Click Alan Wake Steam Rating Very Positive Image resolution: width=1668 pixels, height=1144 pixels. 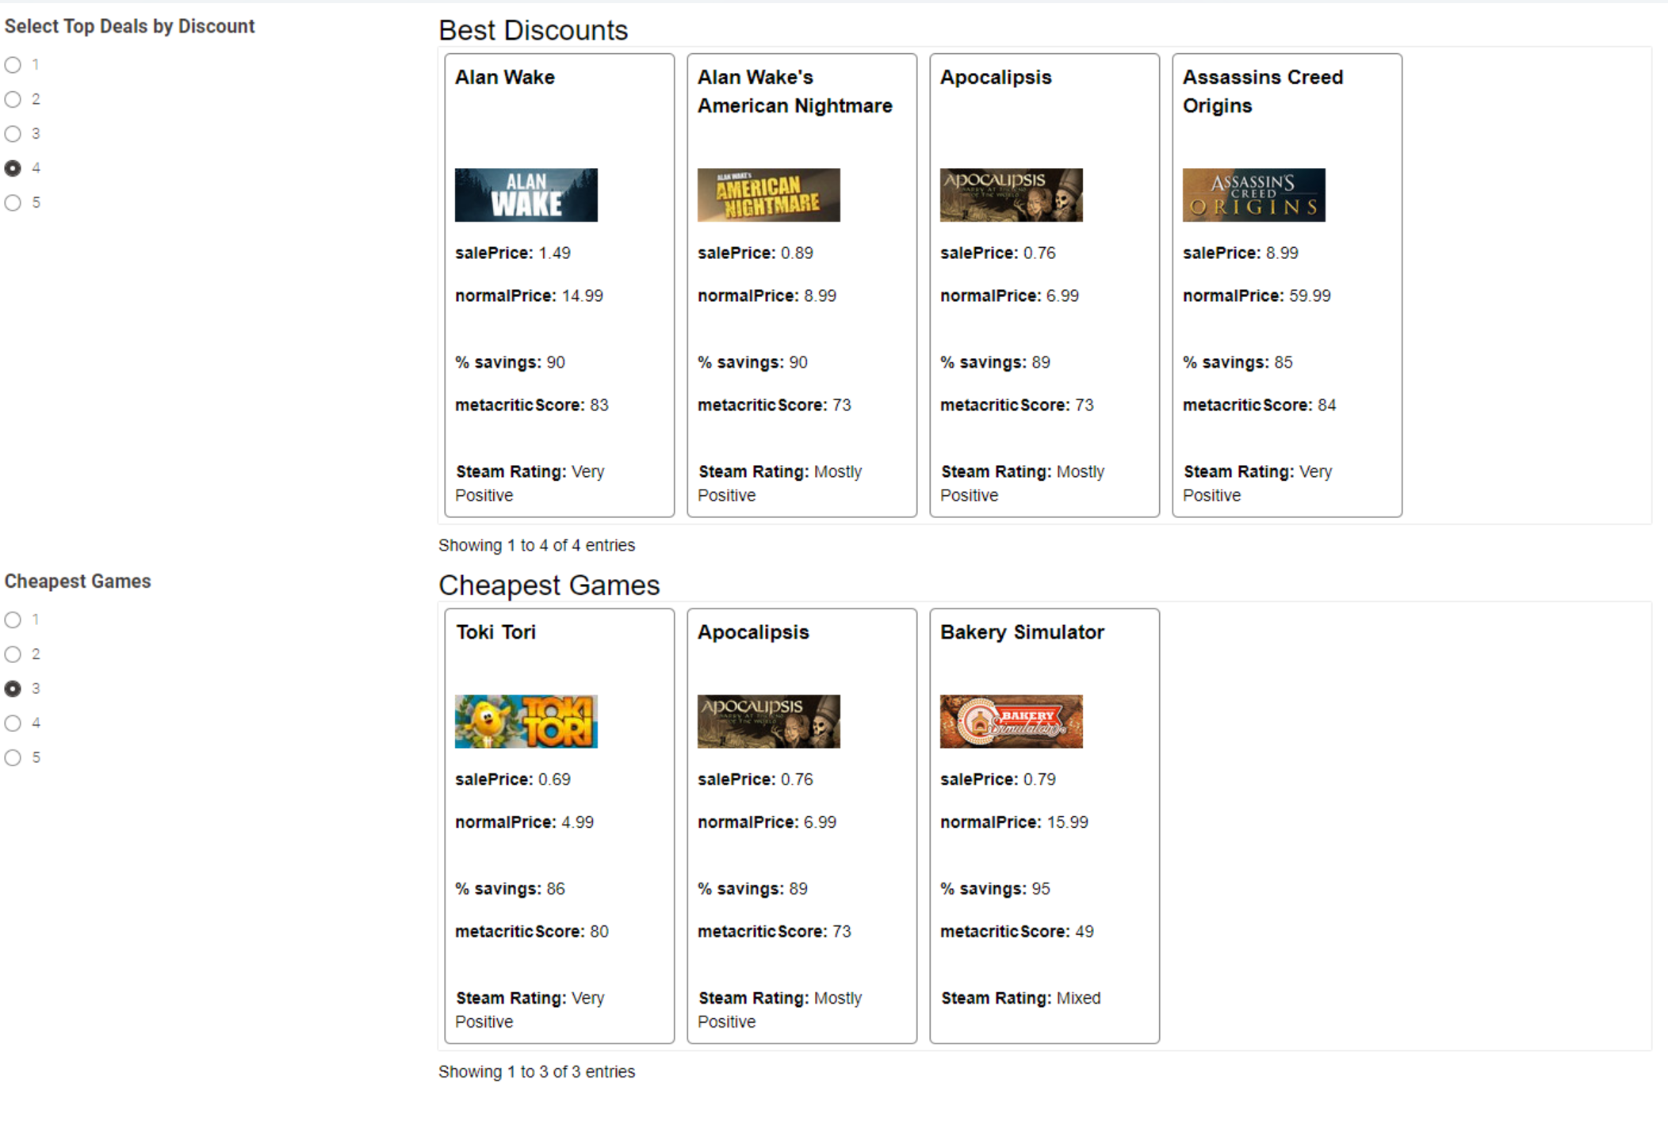[x=530, y=483]
